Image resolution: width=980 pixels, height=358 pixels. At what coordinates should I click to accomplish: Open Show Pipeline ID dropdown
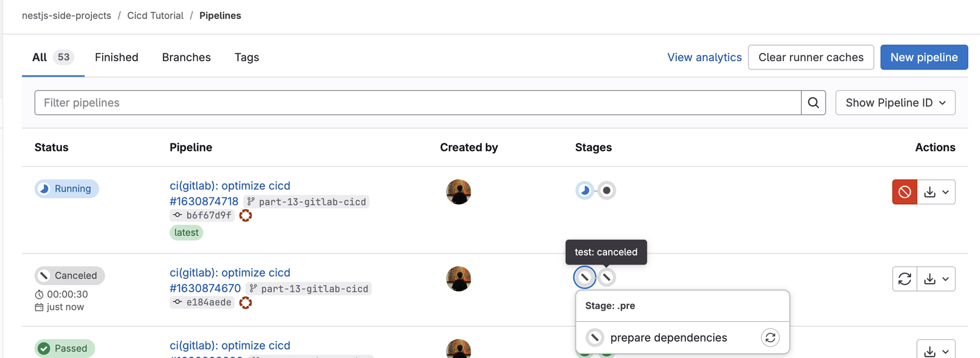tap(895, 103)
